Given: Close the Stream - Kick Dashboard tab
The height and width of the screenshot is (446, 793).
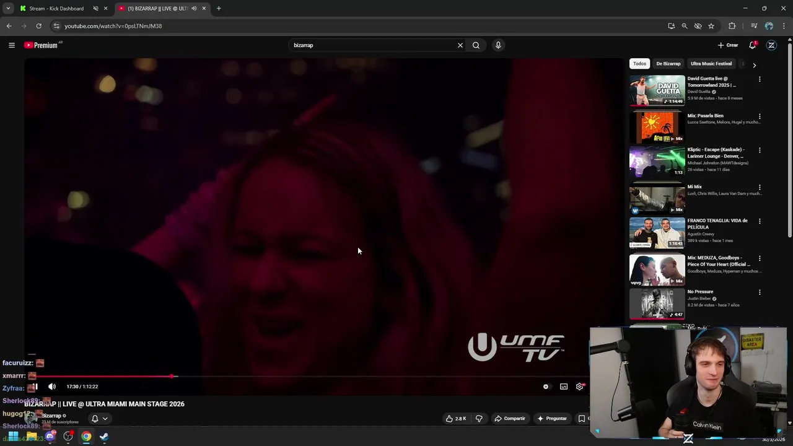Looking at the screenshot, I should click(105, 9).
